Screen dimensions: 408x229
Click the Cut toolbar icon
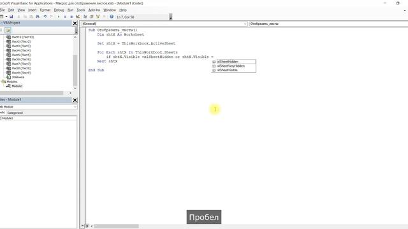(x=18, y=17)
